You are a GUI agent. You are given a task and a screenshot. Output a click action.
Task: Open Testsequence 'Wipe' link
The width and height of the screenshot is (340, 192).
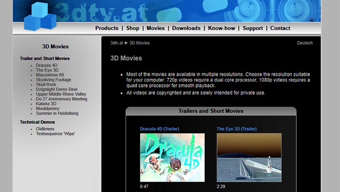(55, 134)
